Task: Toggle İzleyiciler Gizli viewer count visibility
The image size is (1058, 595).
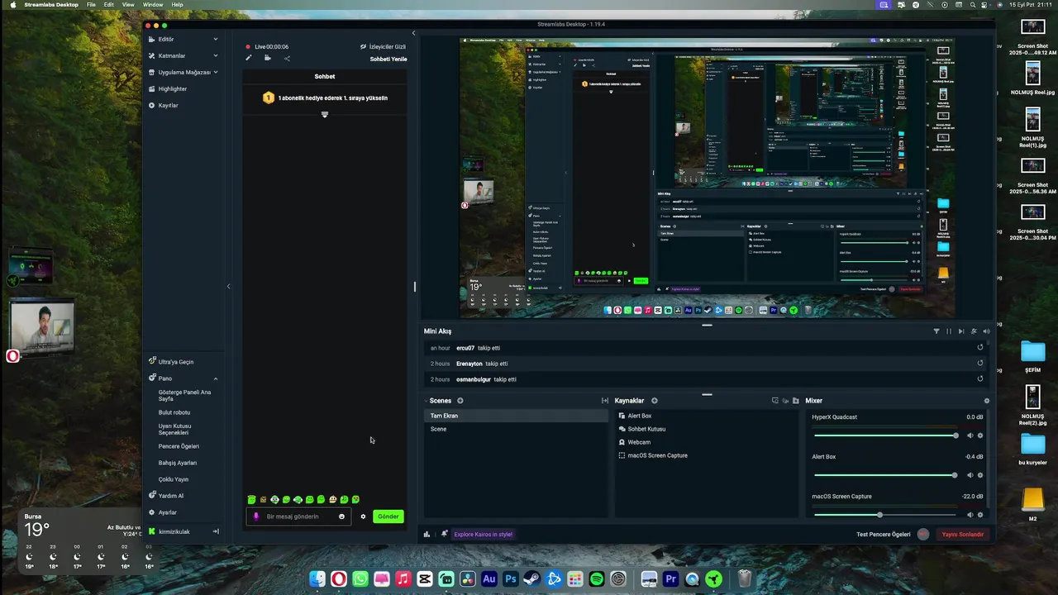Action: 384,47
